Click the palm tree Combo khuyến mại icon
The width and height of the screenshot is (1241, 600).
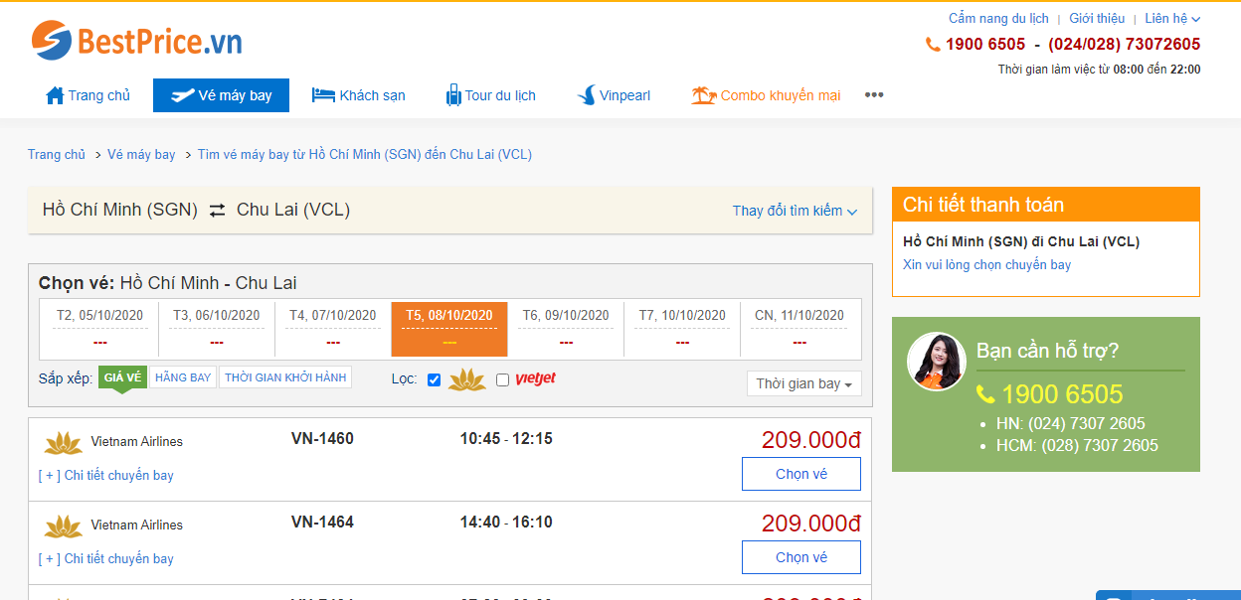[704, 95]
